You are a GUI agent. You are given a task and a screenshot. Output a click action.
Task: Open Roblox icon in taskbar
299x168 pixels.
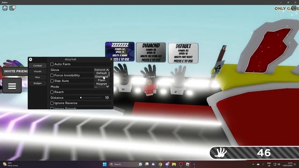188,164
